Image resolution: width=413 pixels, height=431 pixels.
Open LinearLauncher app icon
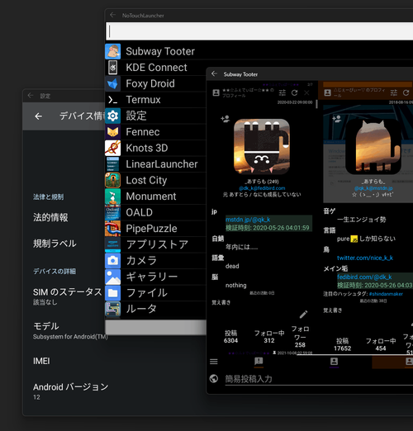pos(112,164)
